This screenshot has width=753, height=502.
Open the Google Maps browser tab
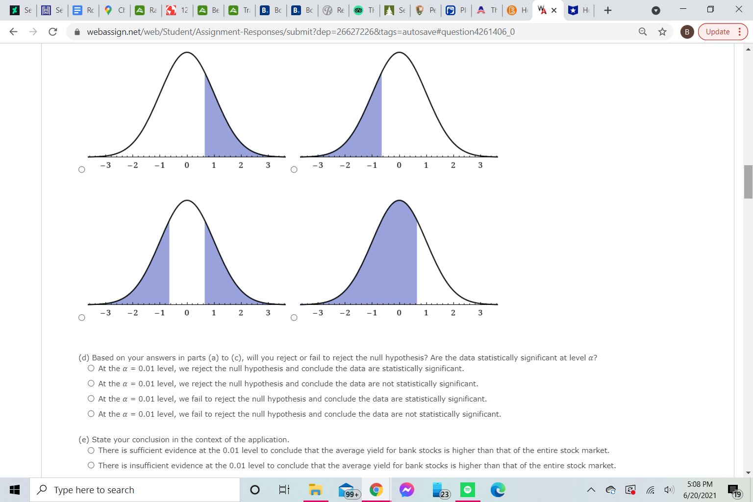tap(114, 10)
